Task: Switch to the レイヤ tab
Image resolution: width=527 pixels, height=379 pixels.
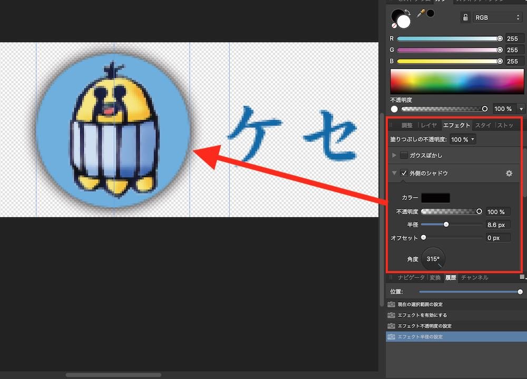Action: (429, 125)
